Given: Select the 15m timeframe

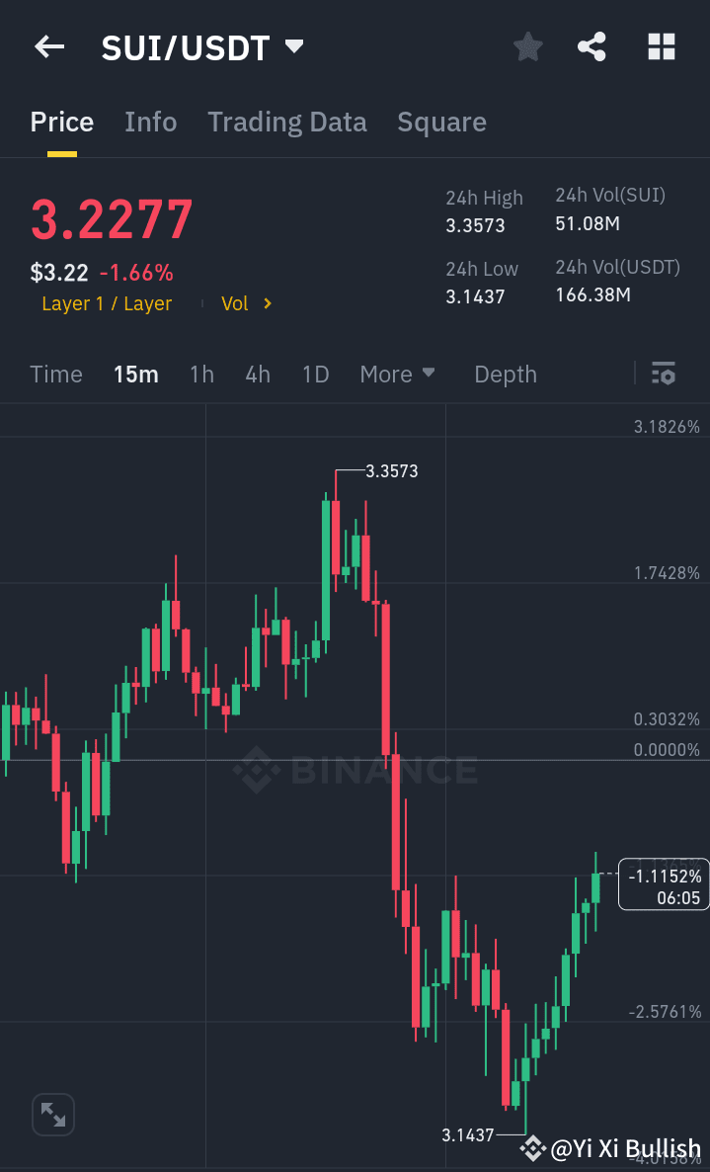Looking at the screenshot, I should pyautogui.click(x=136, y=374).
